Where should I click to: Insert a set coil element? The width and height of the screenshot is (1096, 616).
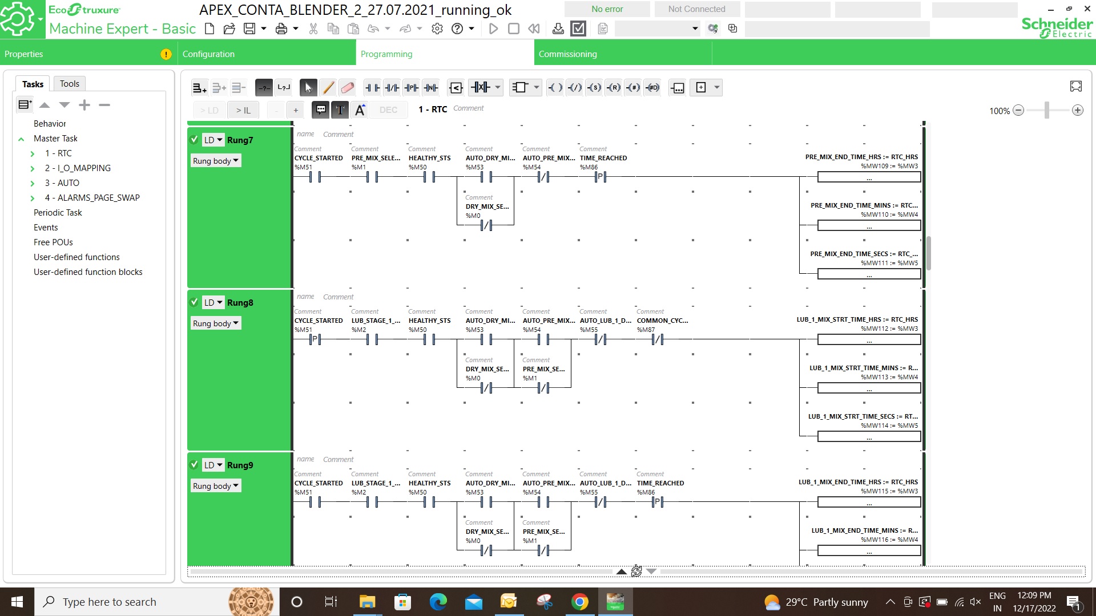(x=594, y=88)
